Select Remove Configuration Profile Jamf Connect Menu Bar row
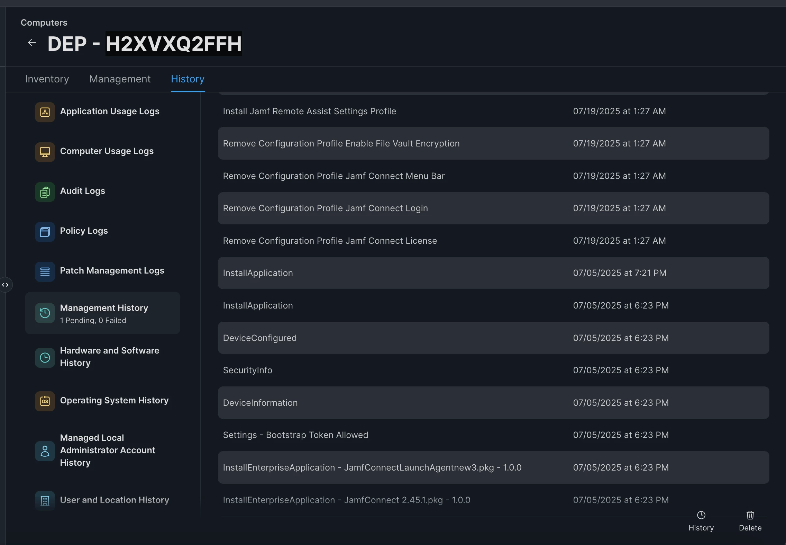The height and width of the screenshot is (545, 786). [x=493, y=176]
